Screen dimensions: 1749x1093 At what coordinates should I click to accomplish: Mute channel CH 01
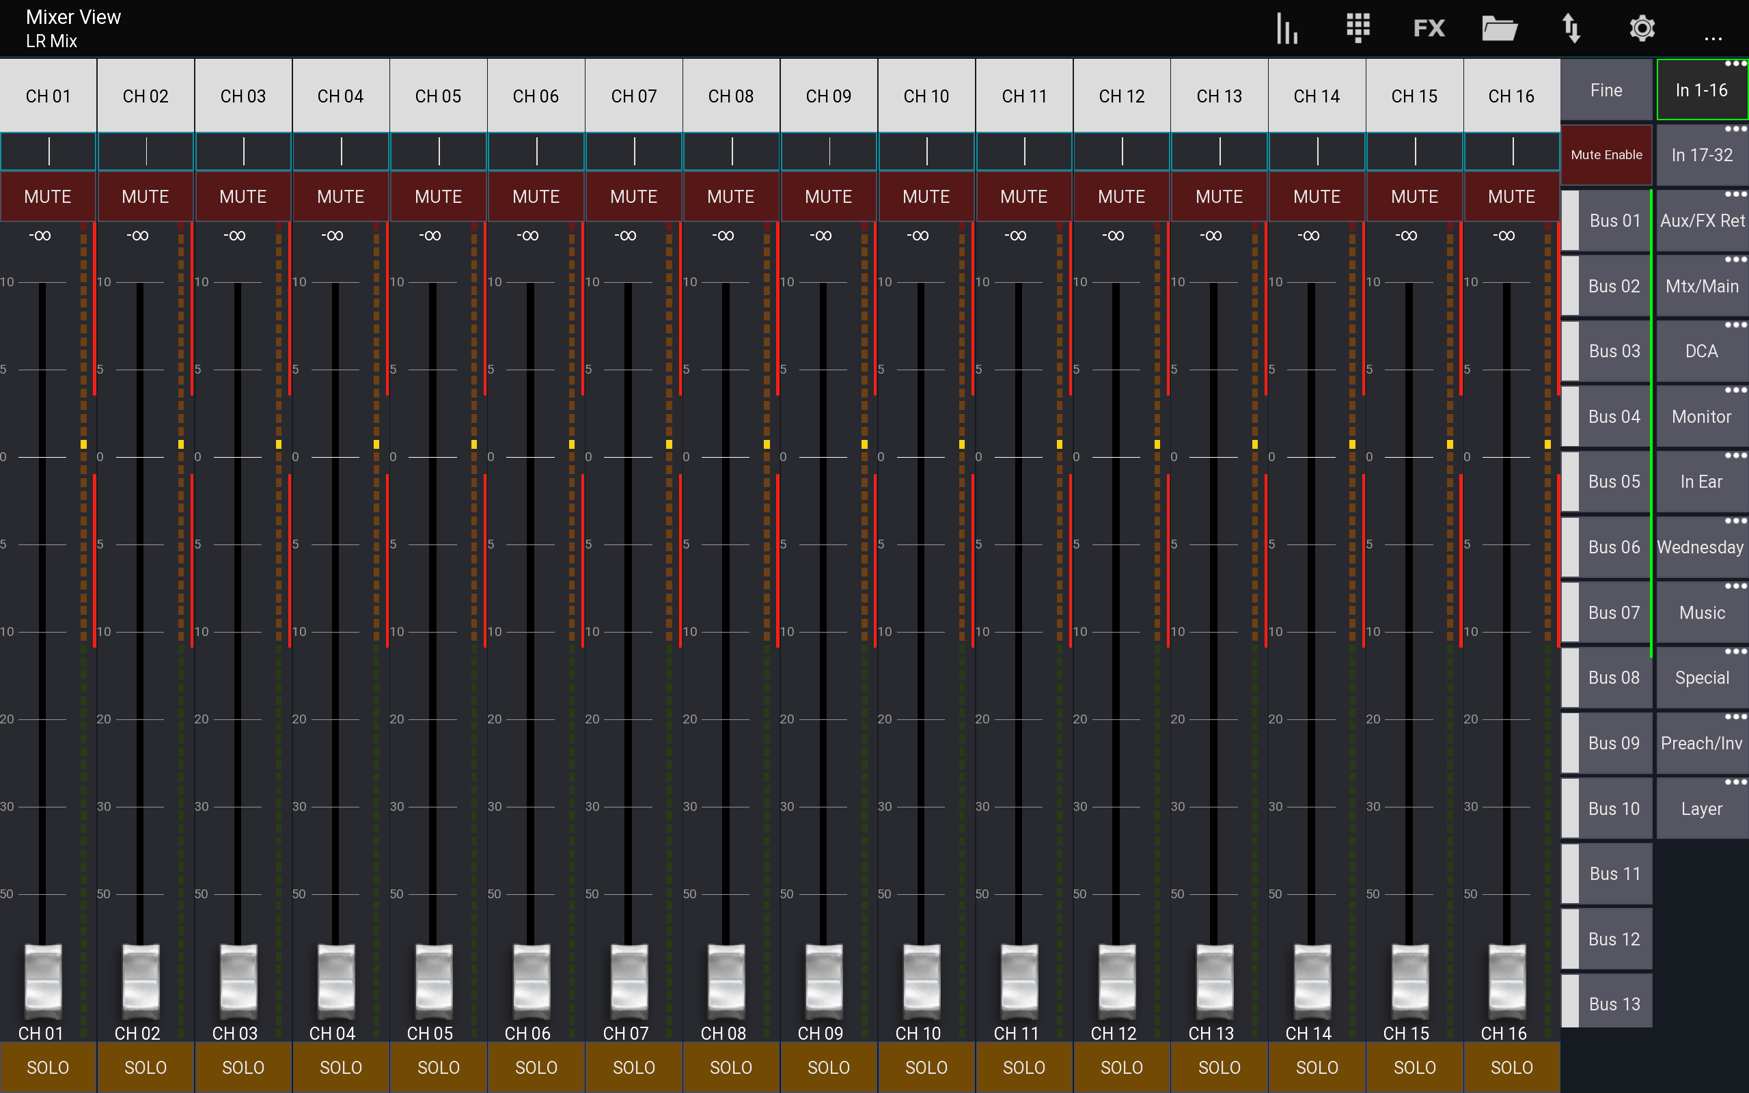coord(48,197)
